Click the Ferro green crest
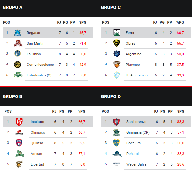 click(x=117, y=33)
